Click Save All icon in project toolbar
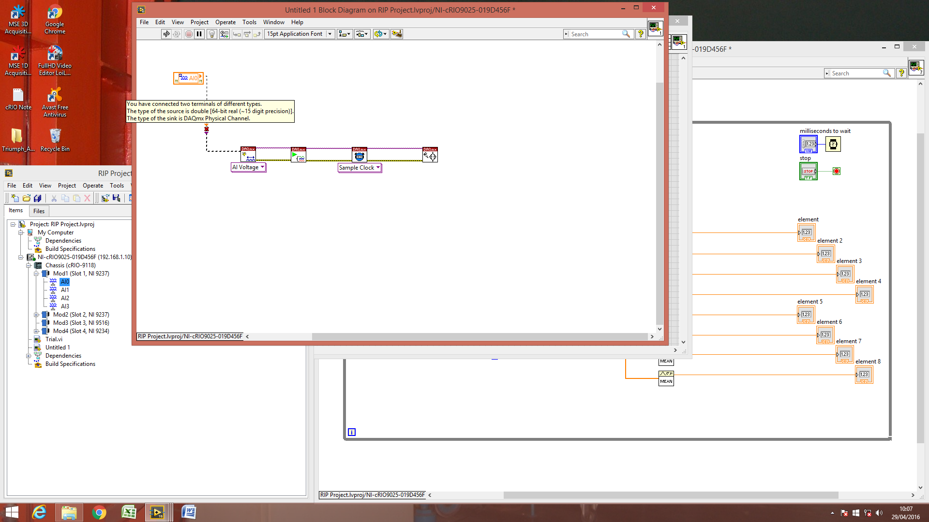Image resolution: width=929 pixels, height=522 pixels. tap(37, 198)
